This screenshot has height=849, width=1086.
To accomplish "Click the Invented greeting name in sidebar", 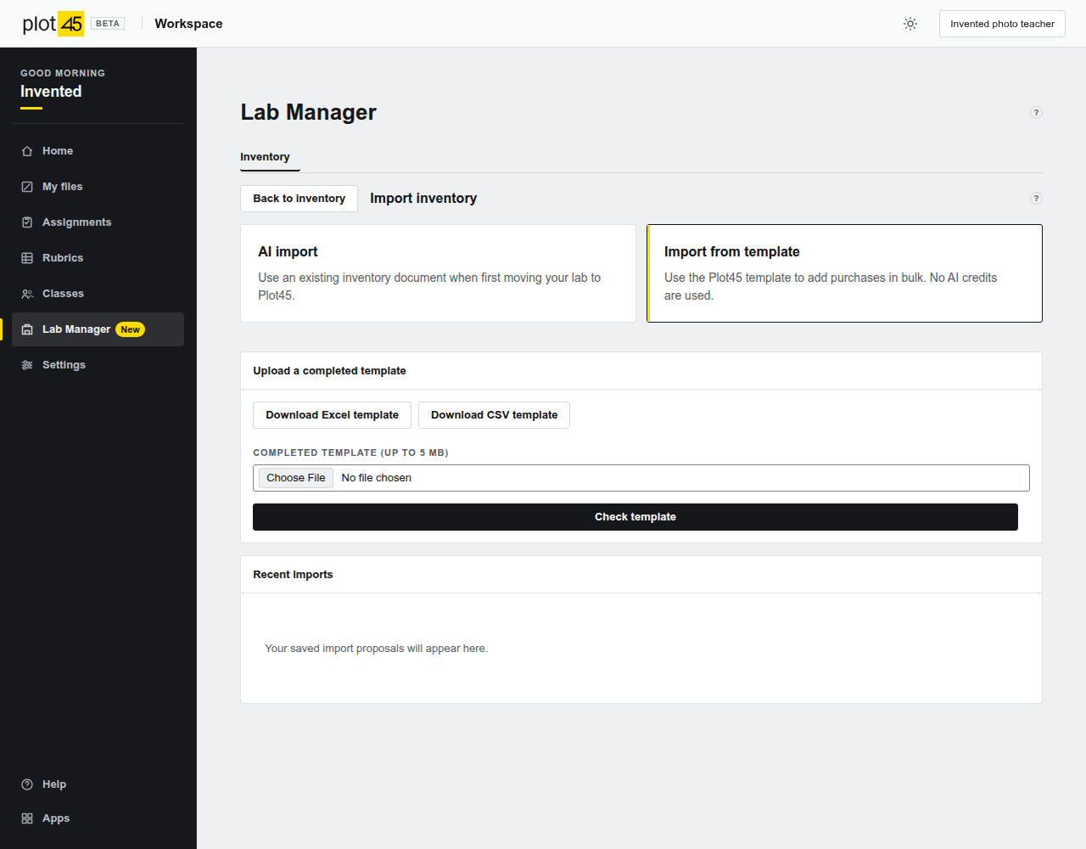I will point(51,92).
